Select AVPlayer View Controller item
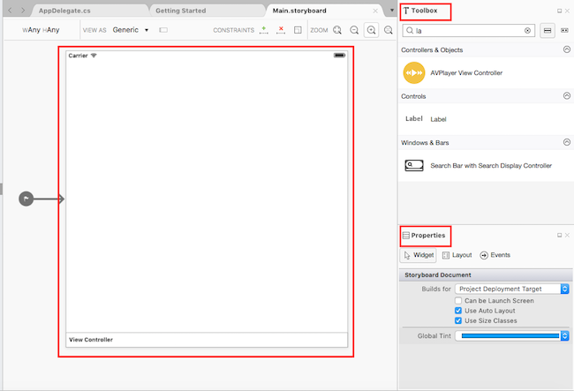Viewport: 574px width, 391px height. click(x=486, y=72)
